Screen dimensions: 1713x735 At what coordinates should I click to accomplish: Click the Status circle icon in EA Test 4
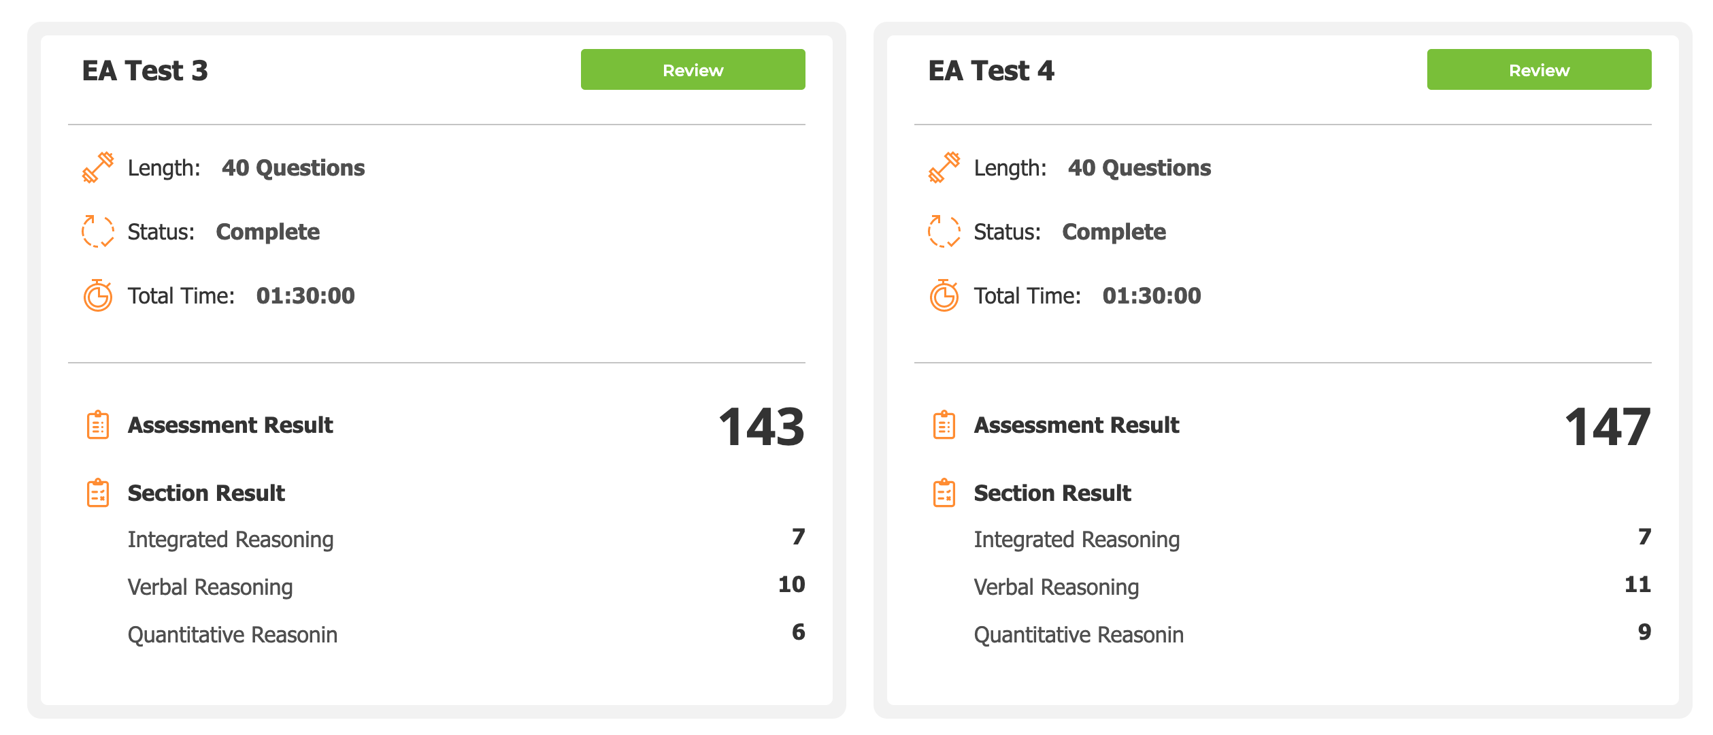pos(944,231)
